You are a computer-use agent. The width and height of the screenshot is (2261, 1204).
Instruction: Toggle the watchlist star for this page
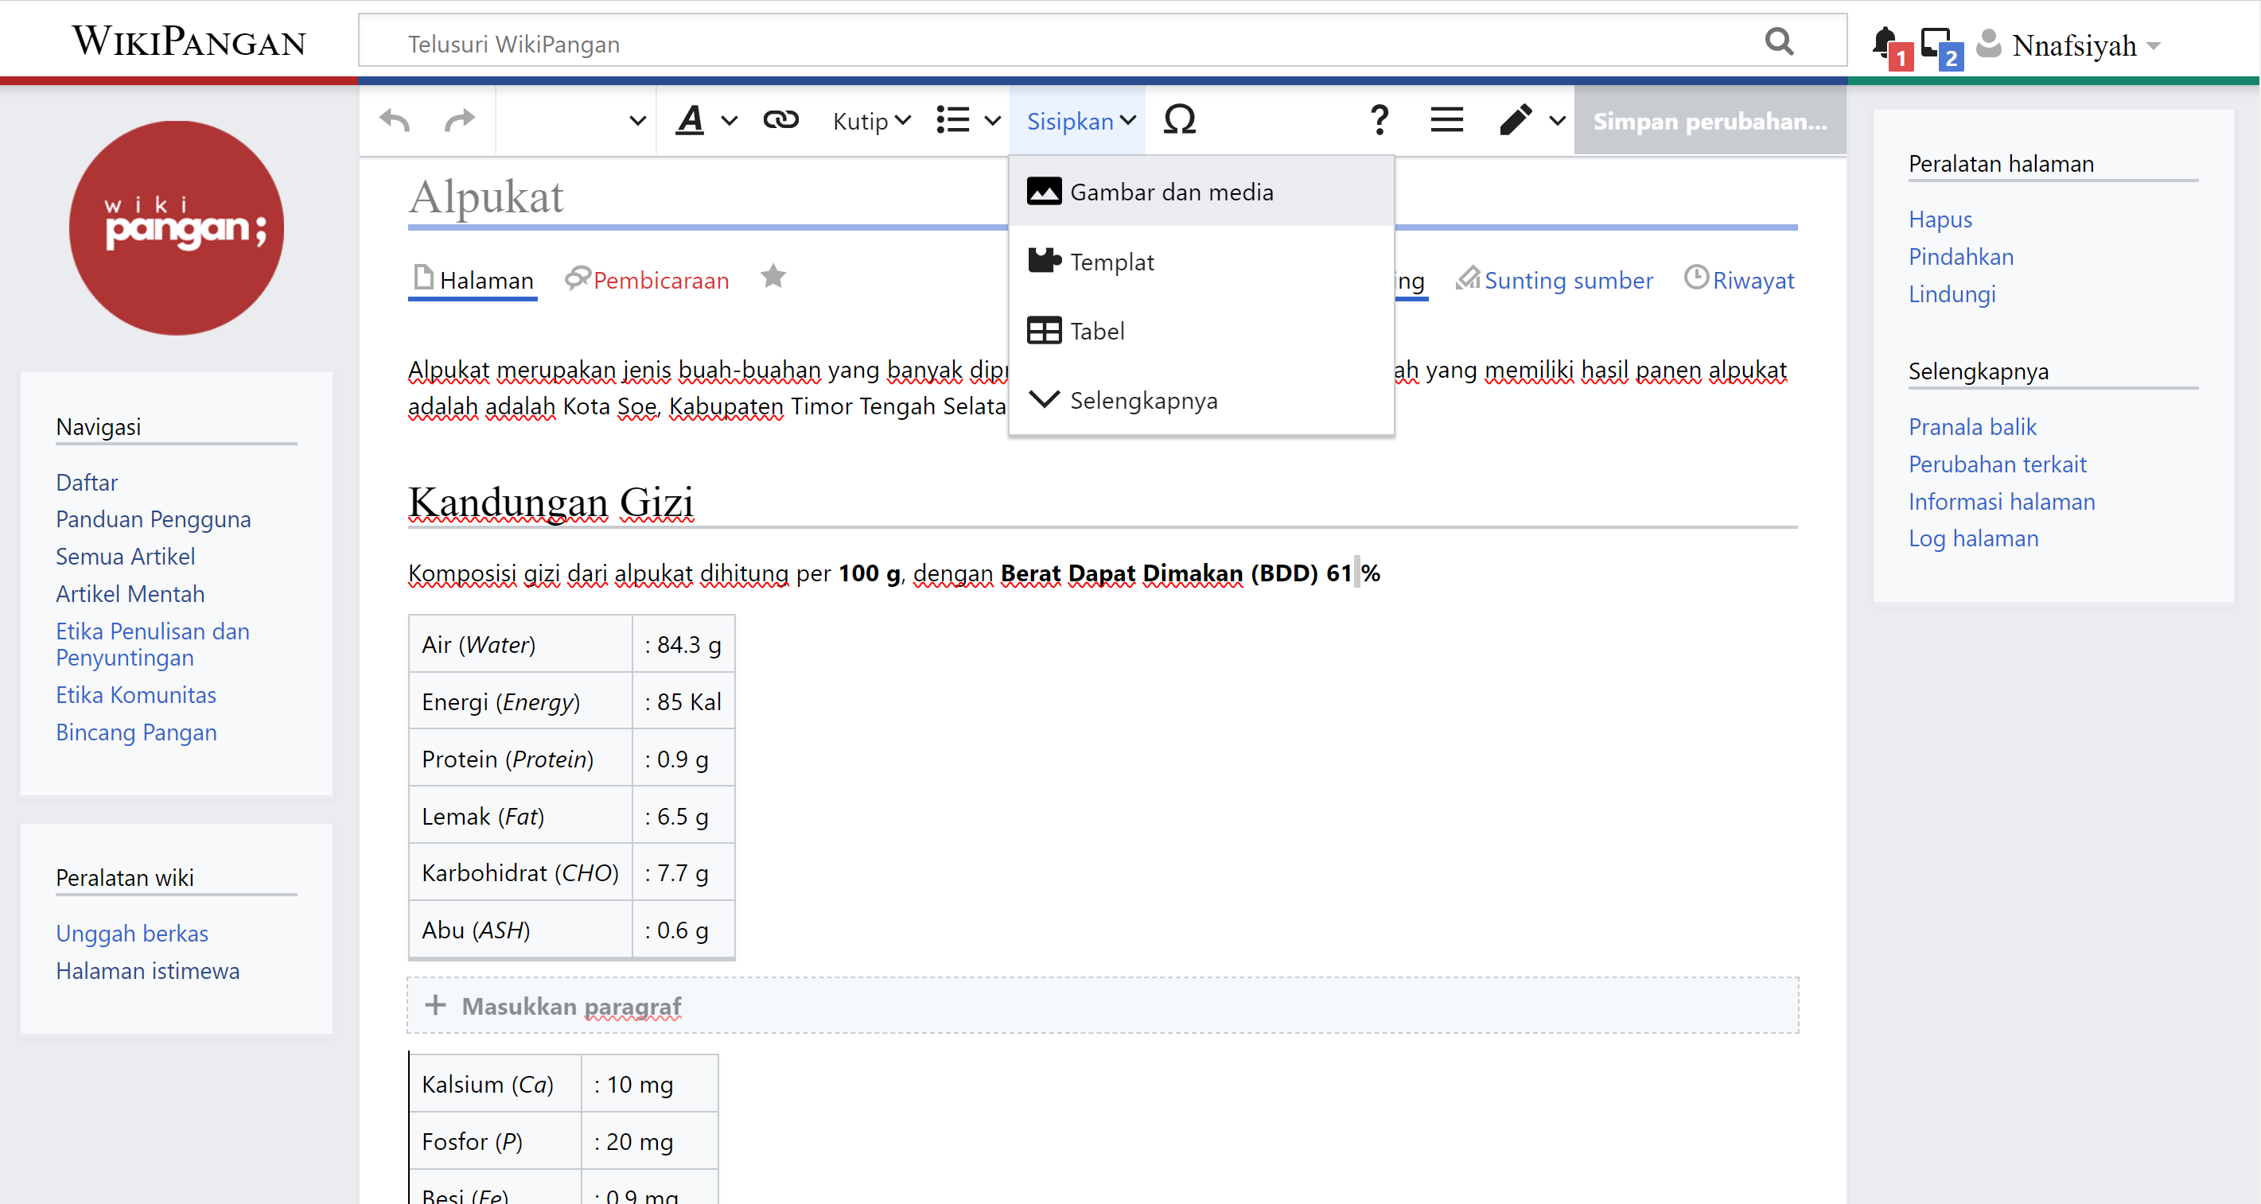click(773, 278)
